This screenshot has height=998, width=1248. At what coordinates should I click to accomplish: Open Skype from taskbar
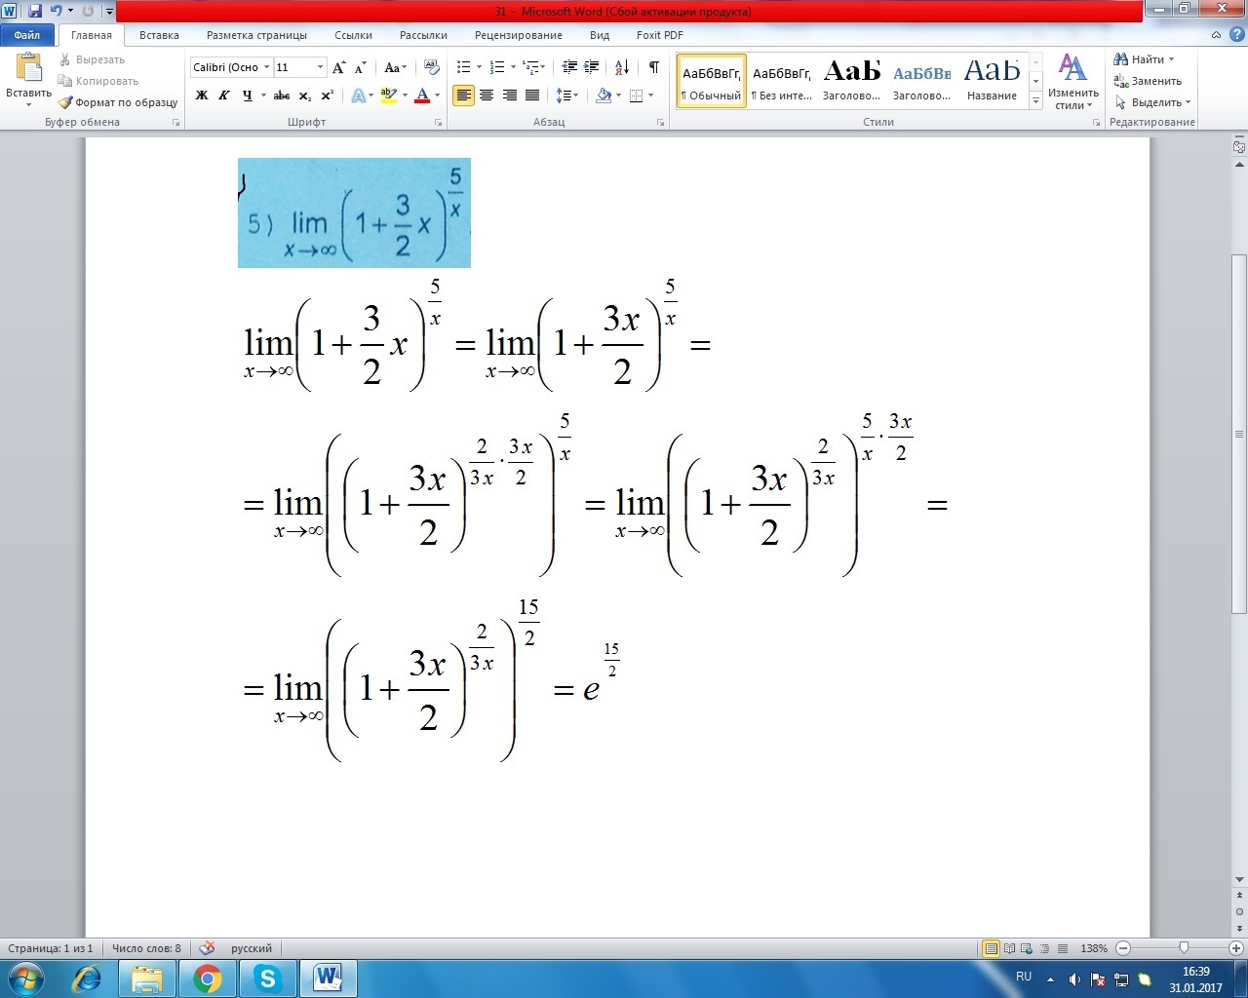pos(268,979)
